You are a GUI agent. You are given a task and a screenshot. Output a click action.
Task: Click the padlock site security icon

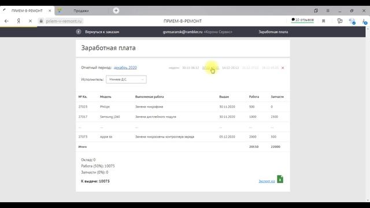41,21
